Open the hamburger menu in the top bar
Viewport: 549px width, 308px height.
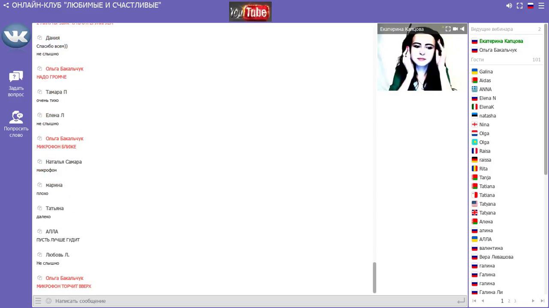tap(541, 6)
